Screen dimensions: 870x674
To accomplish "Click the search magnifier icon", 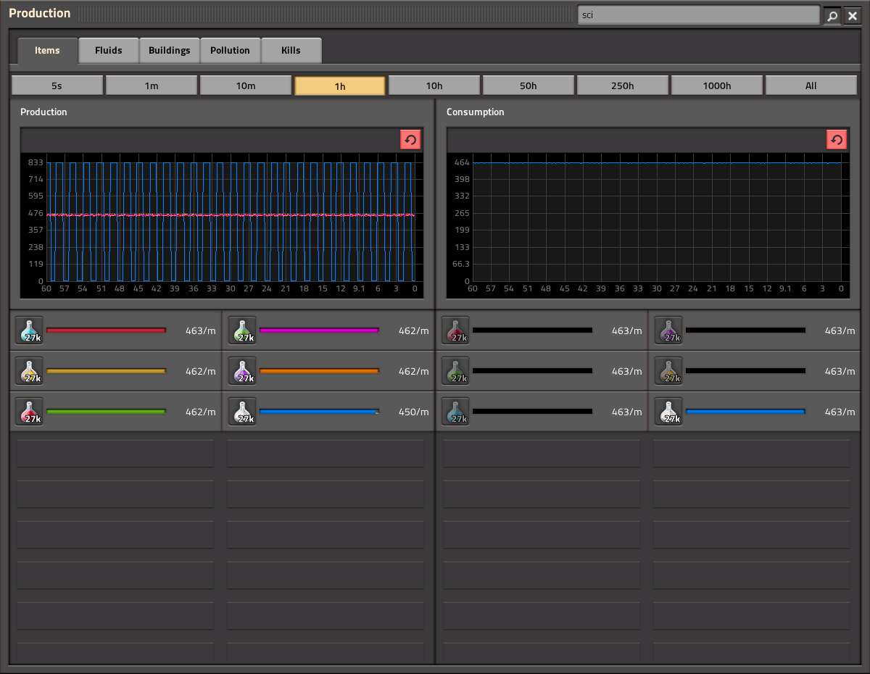I will [x=832, y=15].
